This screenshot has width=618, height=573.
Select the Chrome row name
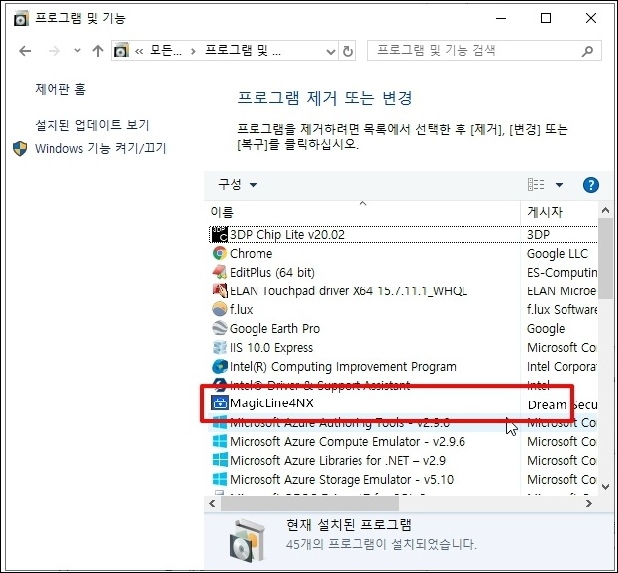coord(252,254)
